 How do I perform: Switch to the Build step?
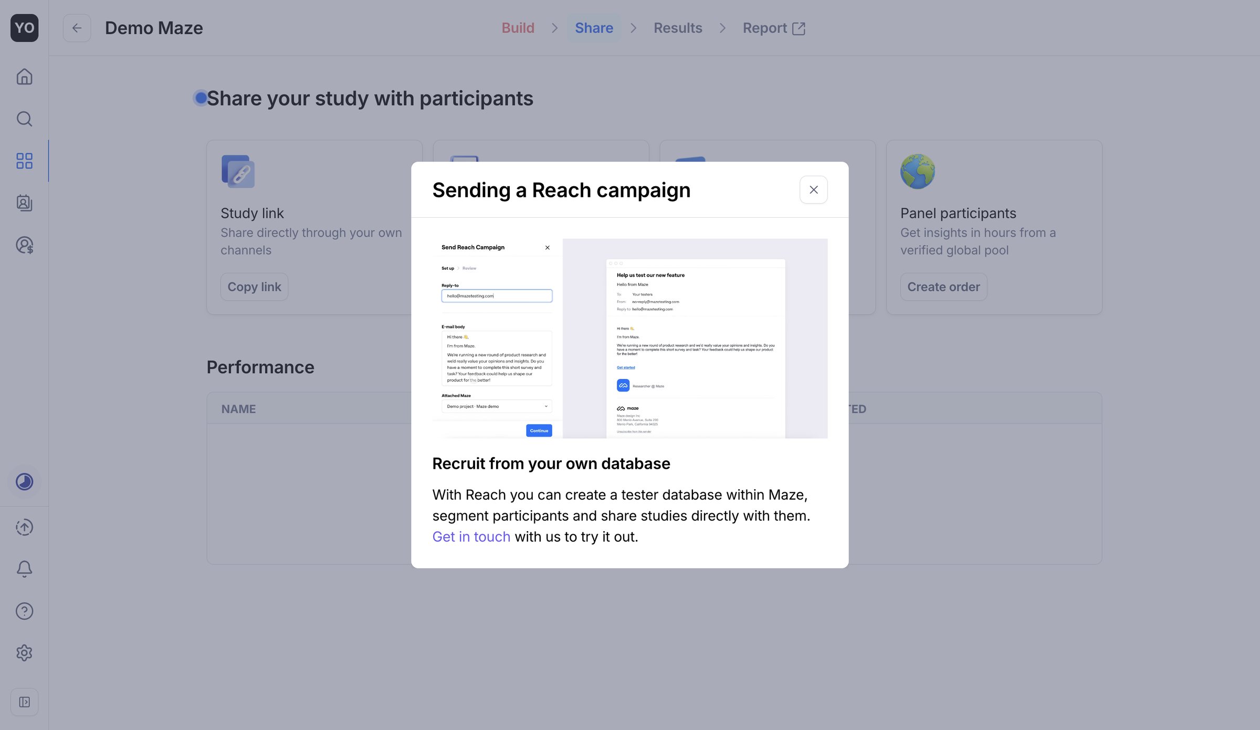point(518,28)
